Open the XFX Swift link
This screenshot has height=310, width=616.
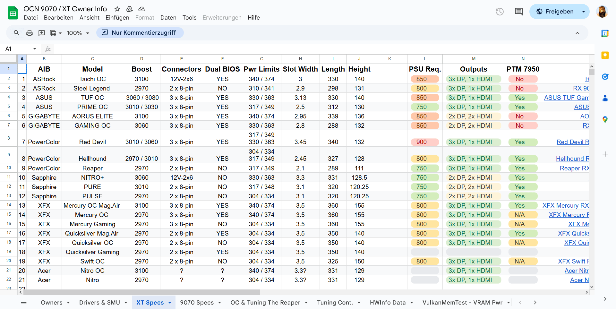pyautogui.click(x=573, y=261)
